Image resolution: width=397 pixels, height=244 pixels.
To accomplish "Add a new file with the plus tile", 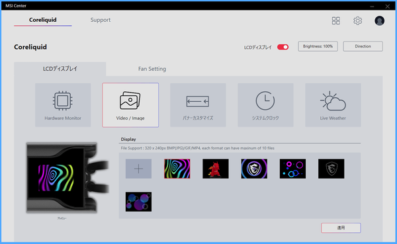I will 138,169.
